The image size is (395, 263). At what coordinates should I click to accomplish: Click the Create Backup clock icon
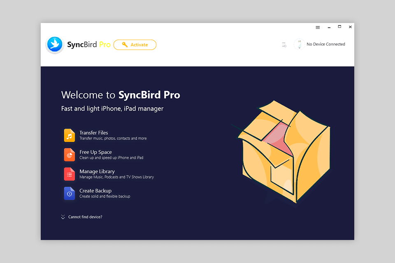69,193
